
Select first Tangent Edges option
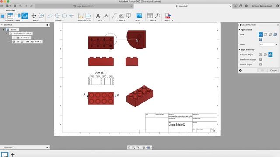tap(261, 55)
